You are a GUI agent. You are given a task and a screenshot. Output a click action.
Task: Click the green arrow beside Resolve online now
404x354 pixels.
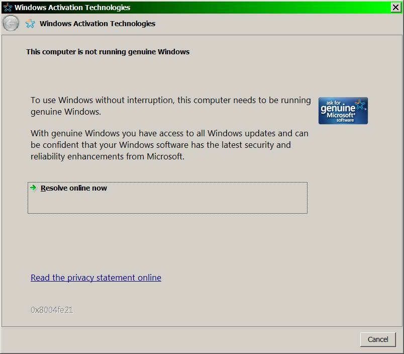point(33,188)
